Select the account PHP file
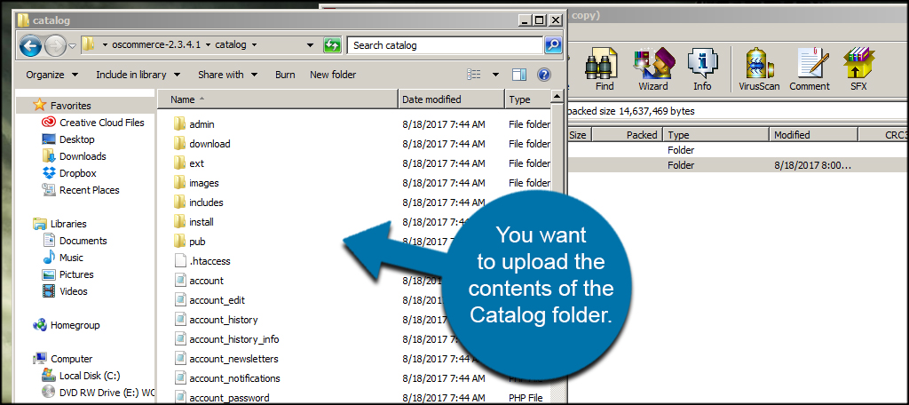This screenshot has height=405, width=909. pyautogui.click(x=198, y=281)
